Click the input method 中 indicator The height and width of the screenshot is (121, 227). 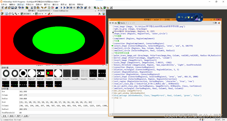pyautogui.click(x=179, y=17)
